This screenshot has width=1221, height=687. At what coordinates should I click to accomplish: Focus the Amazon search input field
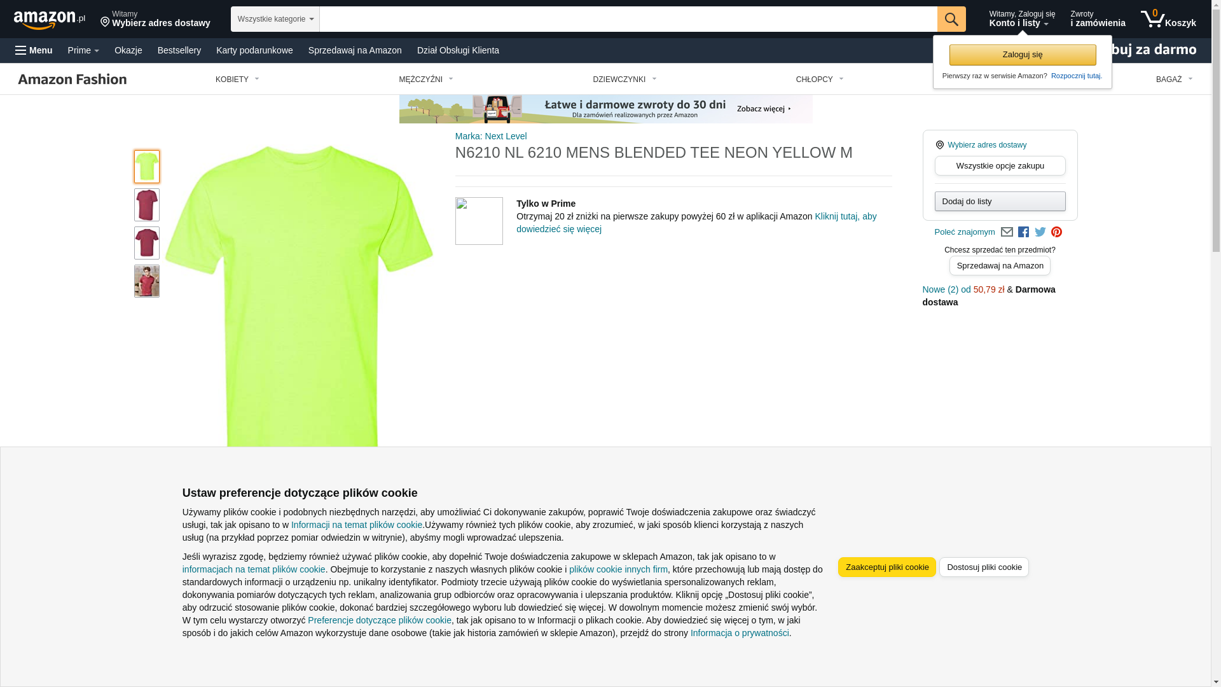(x=628, y=19)
